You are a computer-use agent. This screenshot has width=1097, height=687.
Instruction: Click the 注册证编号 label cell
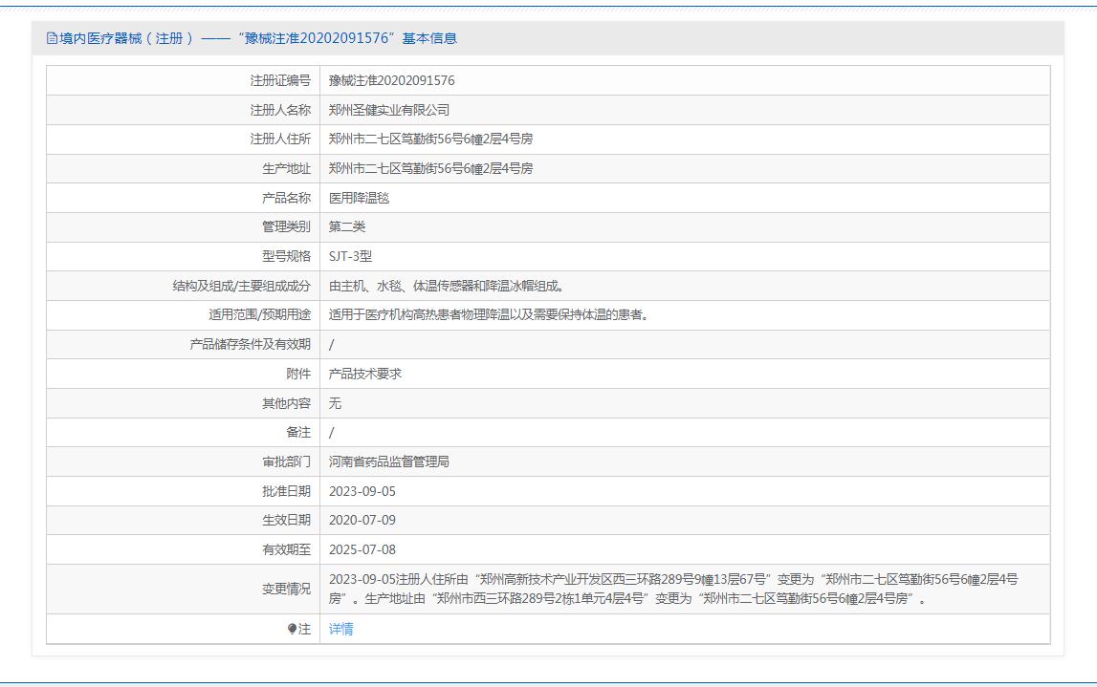(184, 80)
